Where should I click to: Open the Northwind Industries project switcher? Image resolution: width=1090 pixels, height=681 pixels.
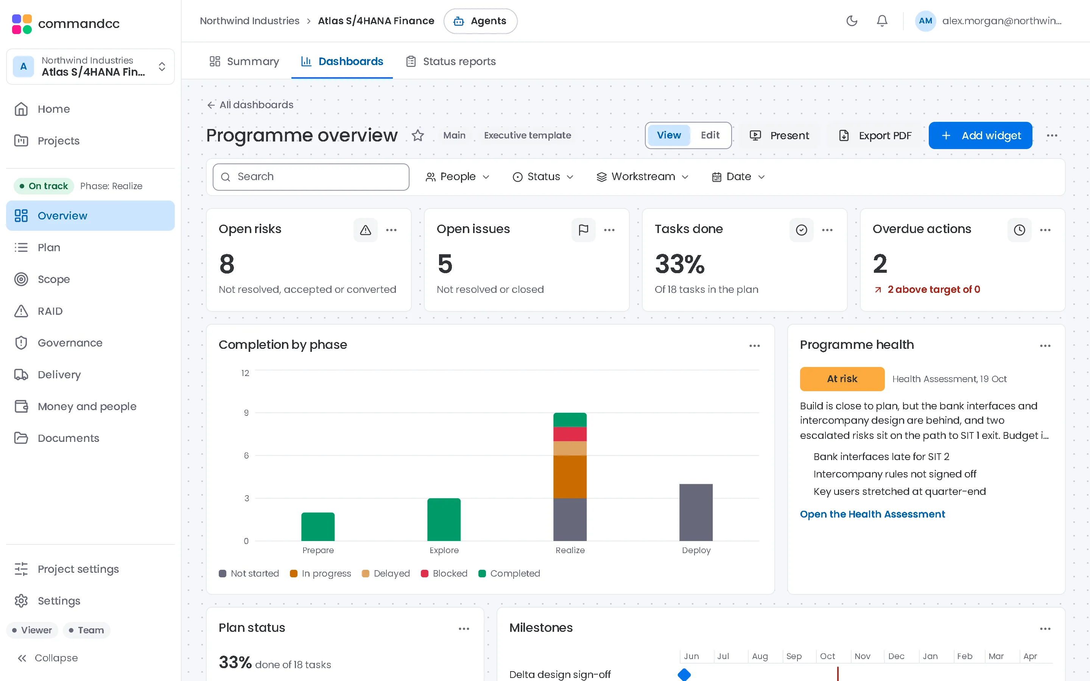point(90,66)
